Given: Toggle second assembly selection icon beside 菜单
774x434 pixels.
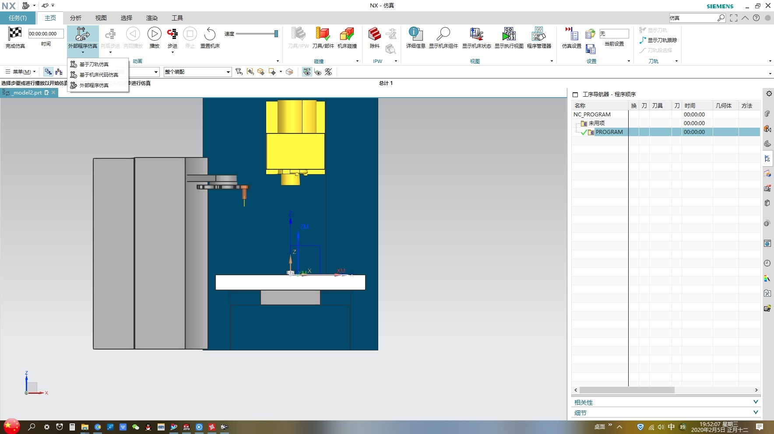Looking at the screenshot, I should 59,72.
